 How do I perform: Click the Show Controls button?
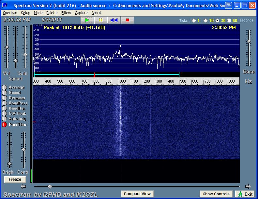(216, 194)
